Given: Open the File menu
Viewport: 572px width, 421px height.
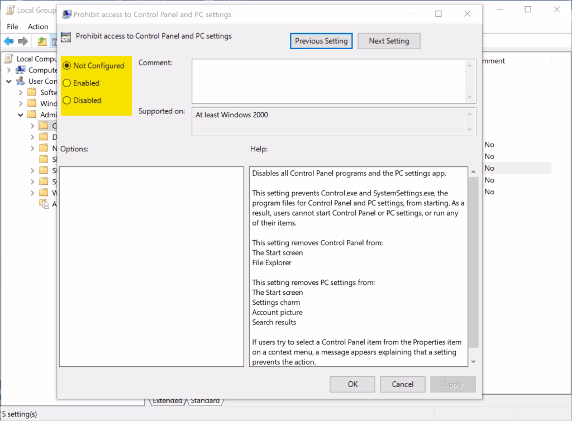Looking at the screenshot, I should pyautogui.click(x=12, y=26).
